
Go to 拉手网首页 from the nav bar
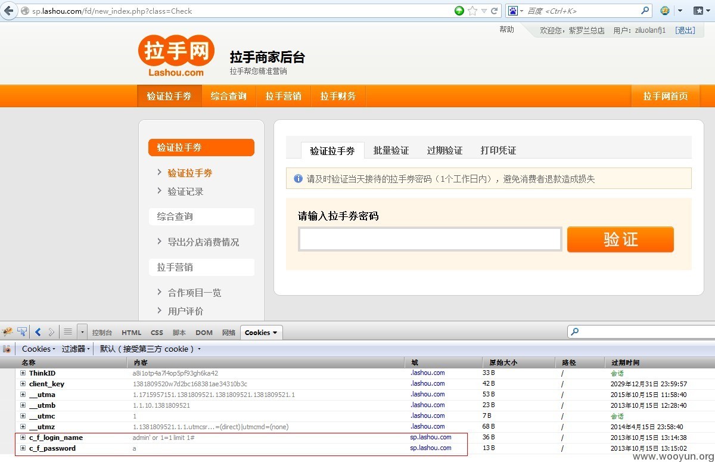(665, 96)
